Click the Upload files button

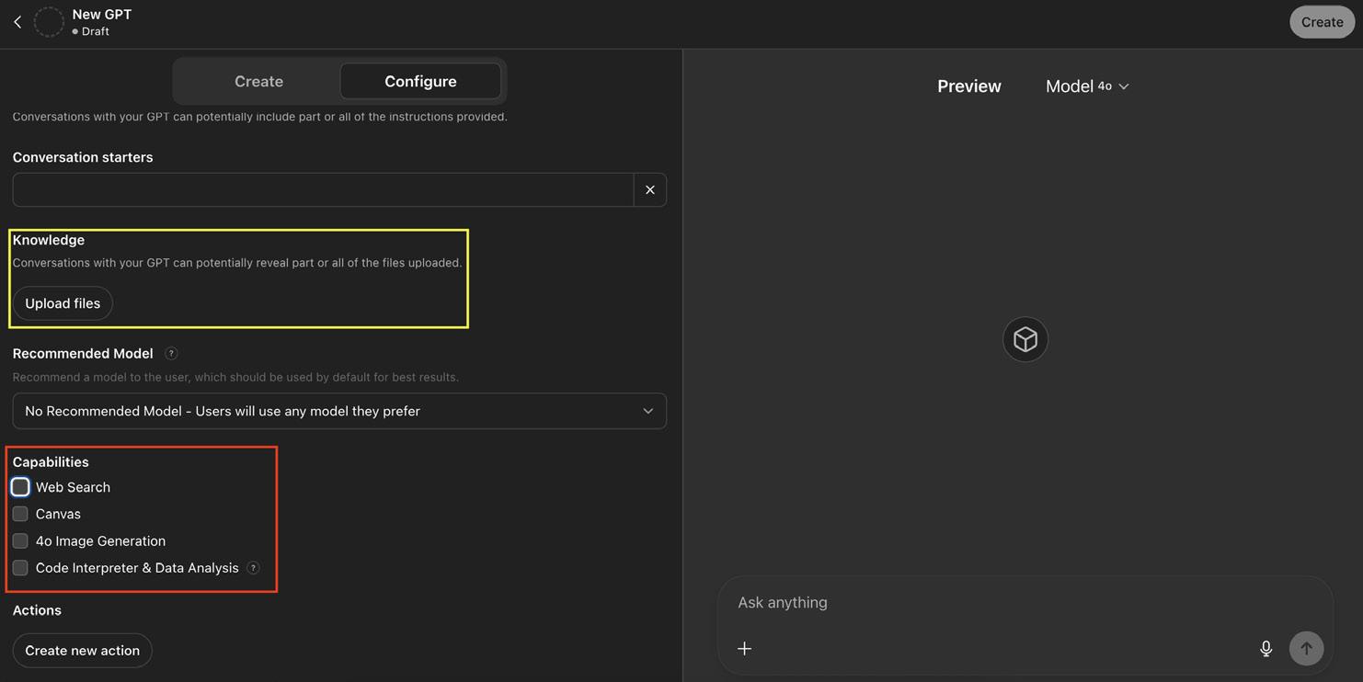(x=63, y=303)
